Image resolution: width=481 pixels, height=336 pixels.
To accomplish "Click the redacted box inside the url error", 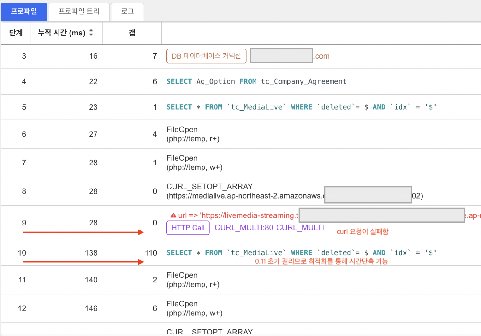I will click(381, 215).
